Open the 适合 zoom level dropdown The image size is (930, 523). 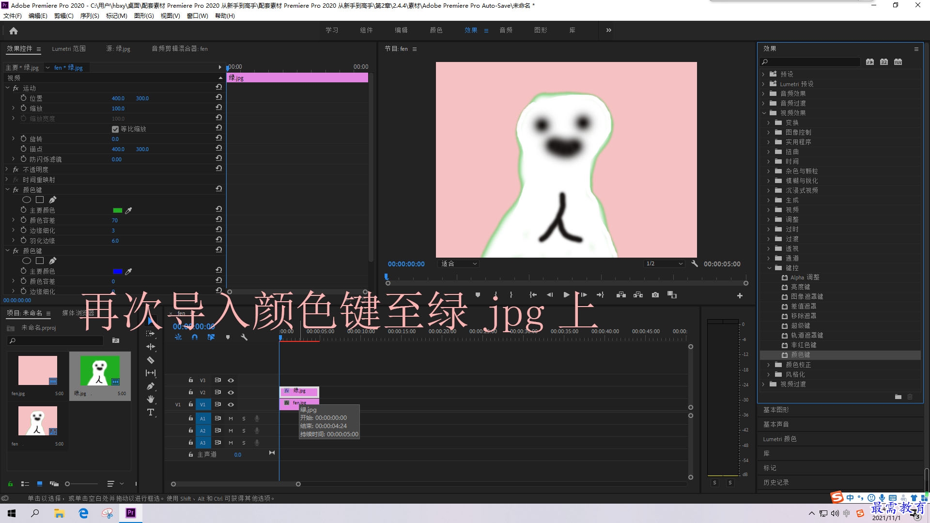point(458,264)
